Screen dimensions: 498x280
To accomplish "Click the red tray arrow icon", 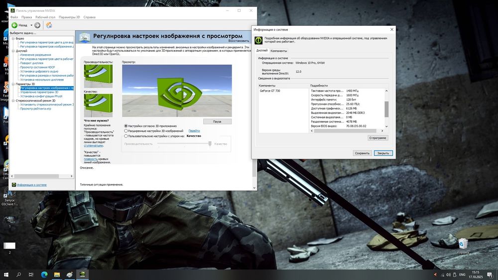I will click(435, 275).
